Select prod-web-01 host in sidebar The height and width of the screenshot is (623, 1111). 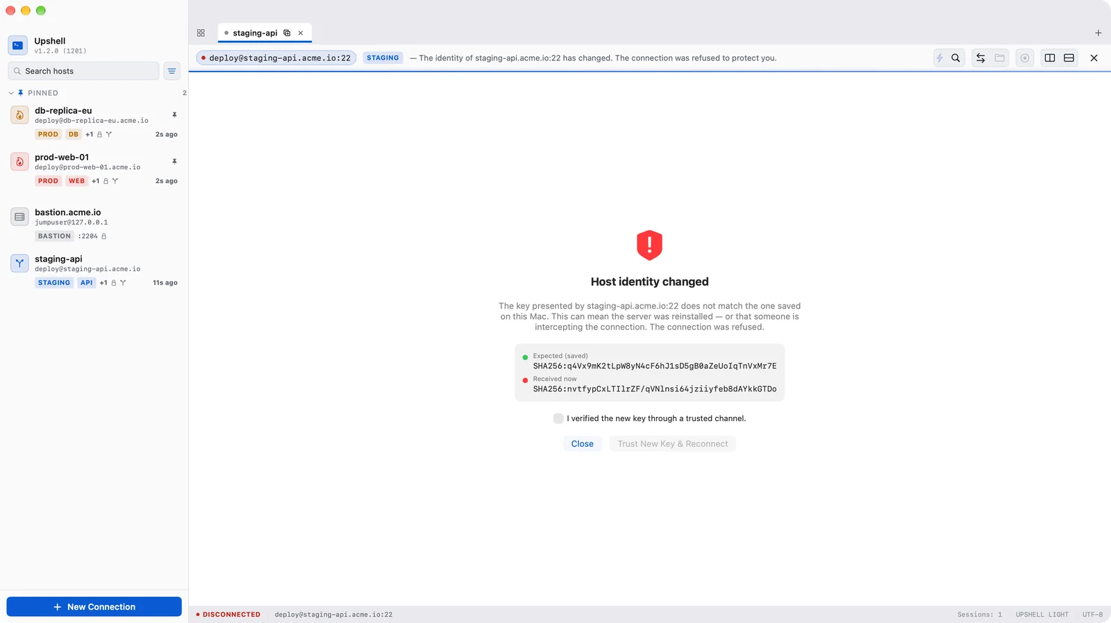(x=94, y=169)
